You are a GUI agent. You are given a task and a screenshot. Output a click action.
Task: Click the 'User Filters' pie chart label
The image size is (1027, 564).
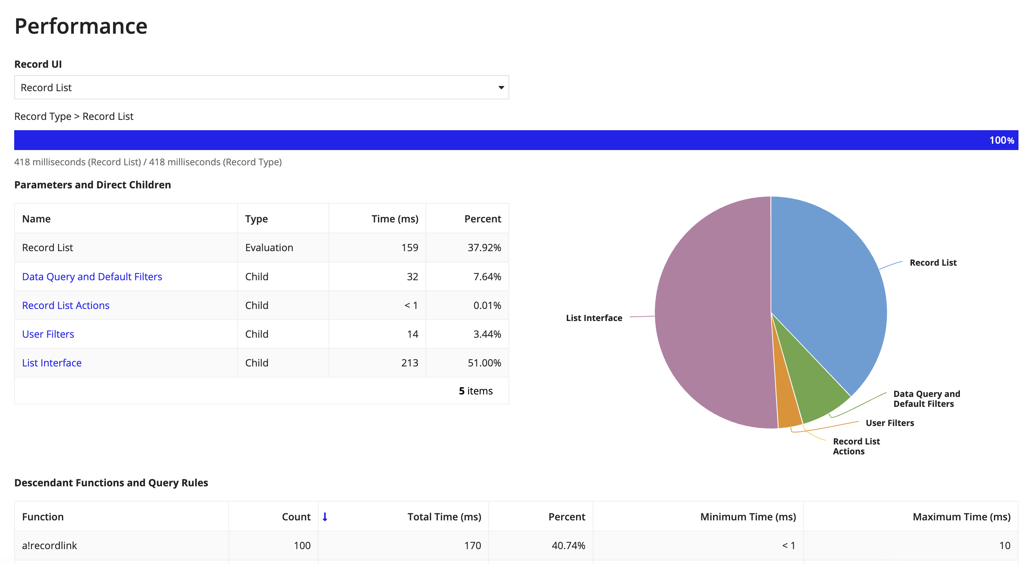tap(890, 423)
